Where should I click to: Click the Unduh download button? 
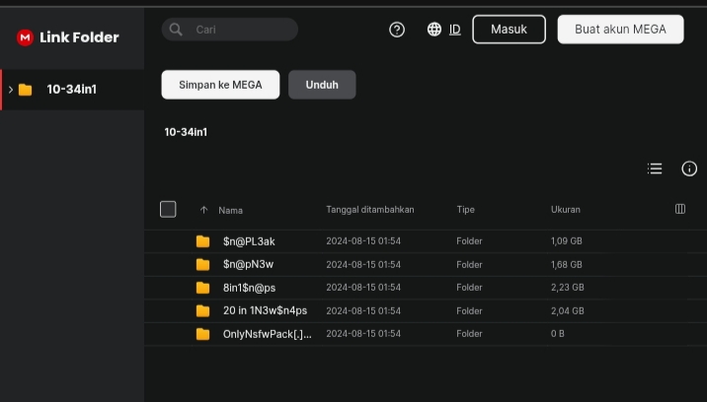(322, 85)
